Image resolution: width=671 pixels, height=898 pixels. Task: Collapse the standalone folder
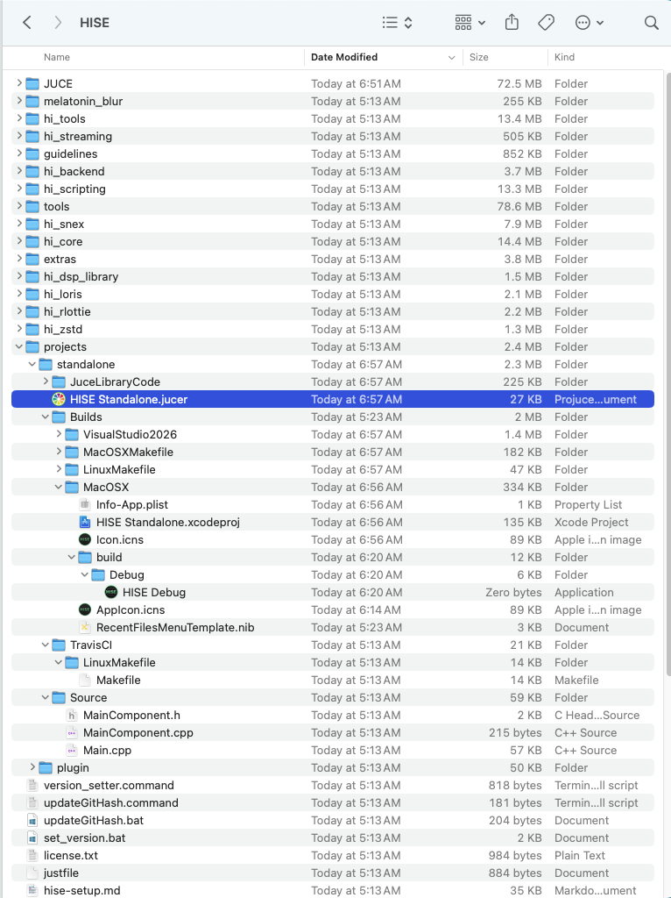point(32,364)
